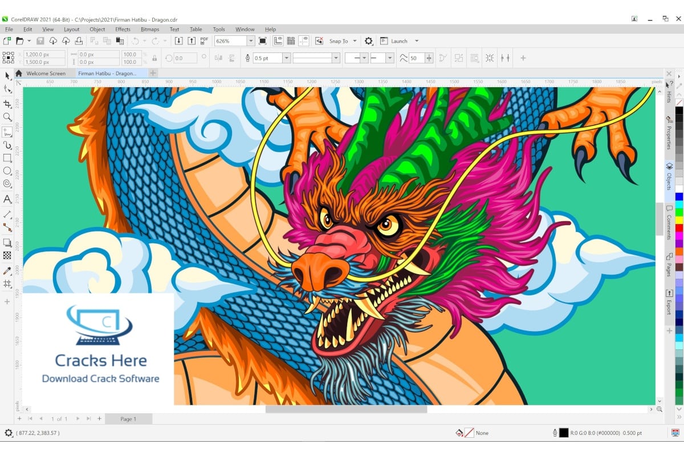
Task: Open the start arrowhead dropdown
Action: (364, 58)
